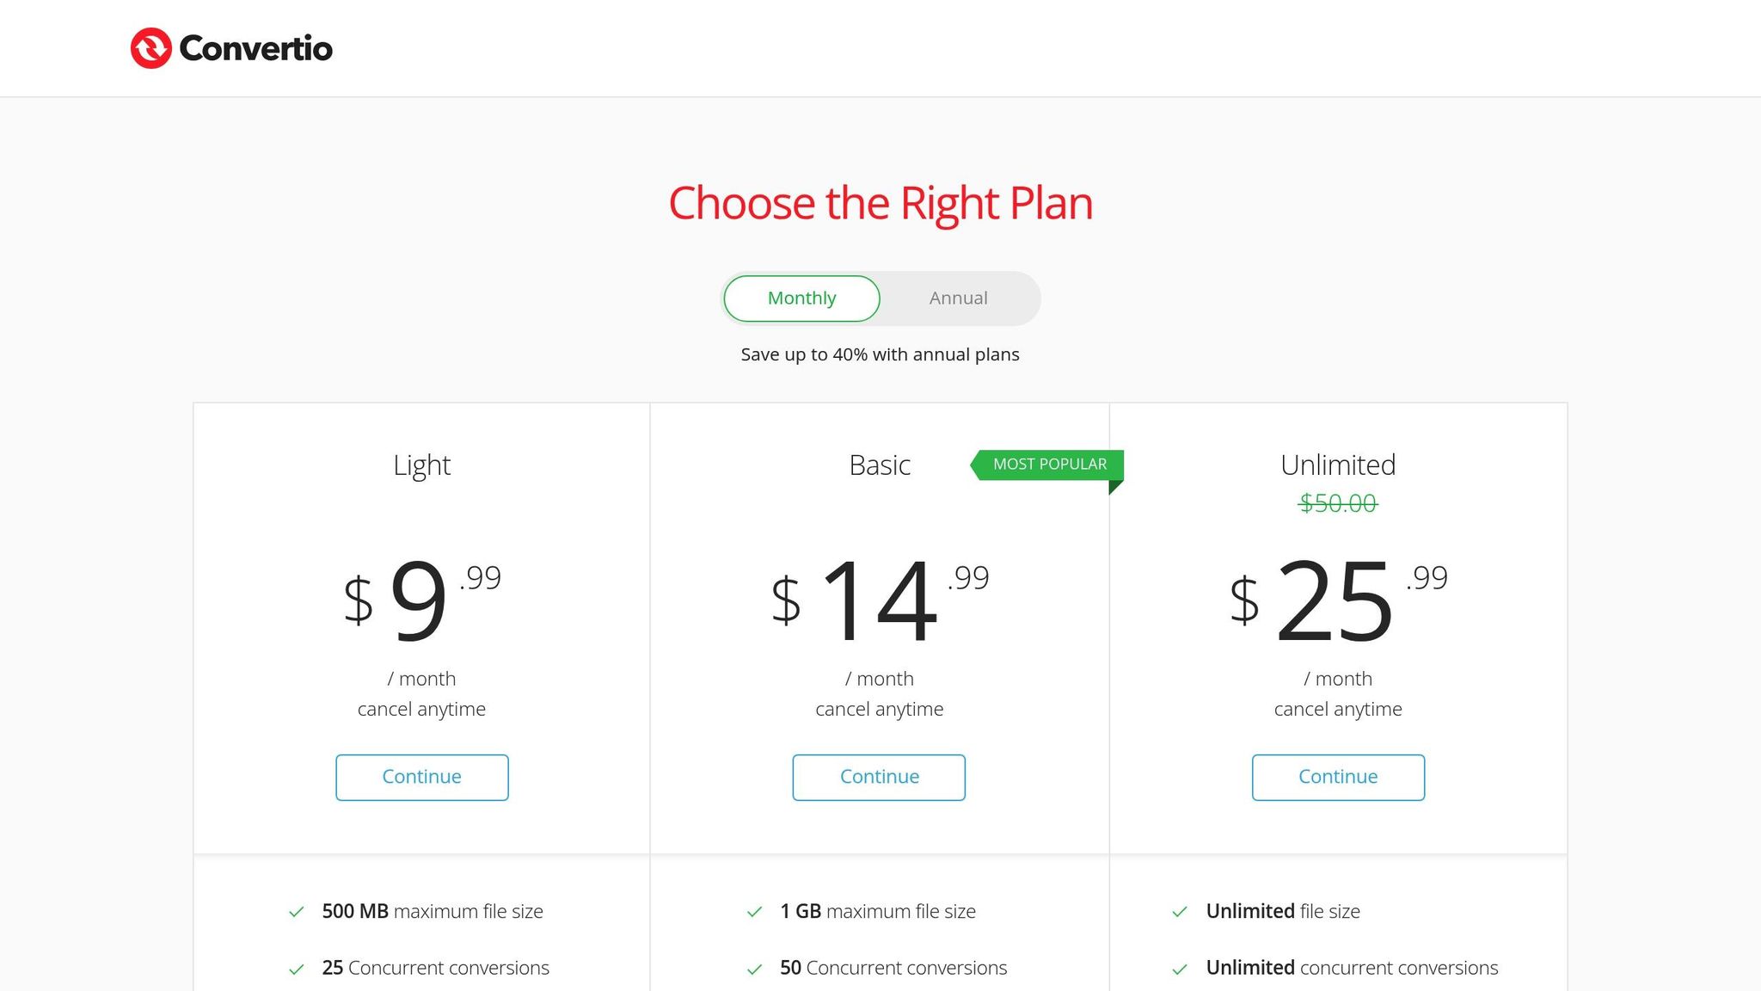Click checkmark beside 1 GB maximum file size
Viewport: 1761px width, 991px height.
tap(755, 912)
